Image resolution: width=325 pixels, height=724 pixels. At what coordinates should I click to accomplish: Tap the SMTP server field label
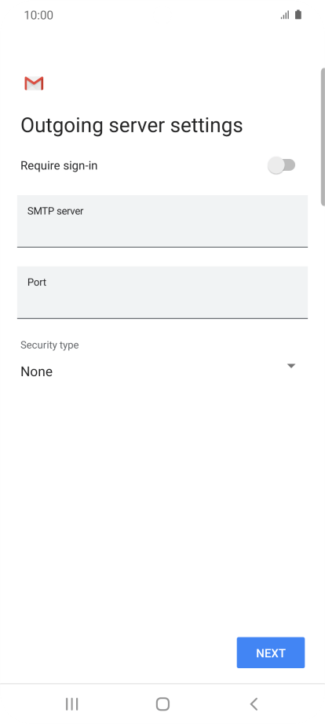pyautogui.click(x=55, y=211)
